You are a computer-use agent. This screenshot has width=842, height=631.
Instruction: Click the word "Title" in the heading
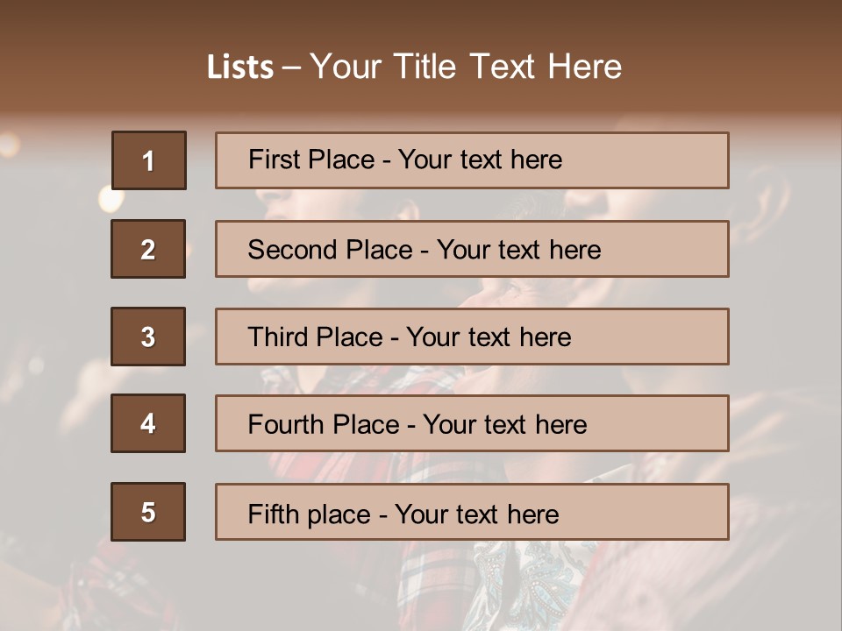pyautogui.click(x=425, y=67)
